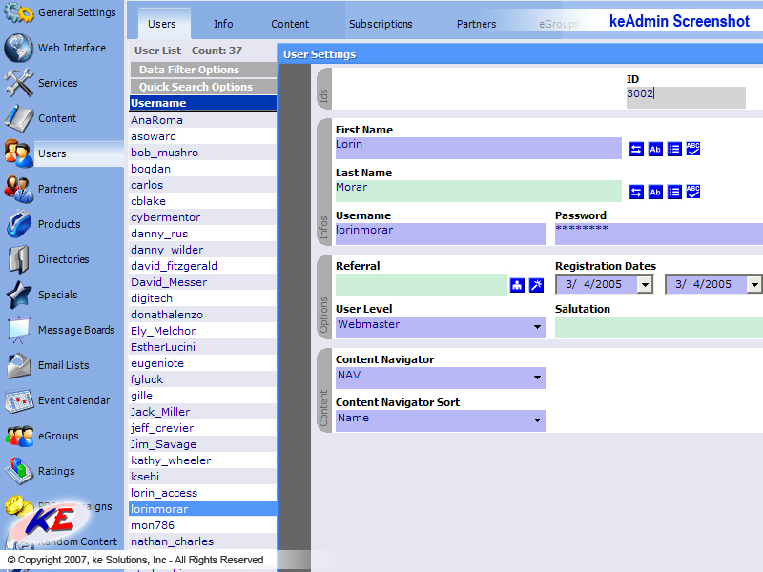Click the Password field
The width and height of the screenshot is (763, 572).
[x=659, y=234]
